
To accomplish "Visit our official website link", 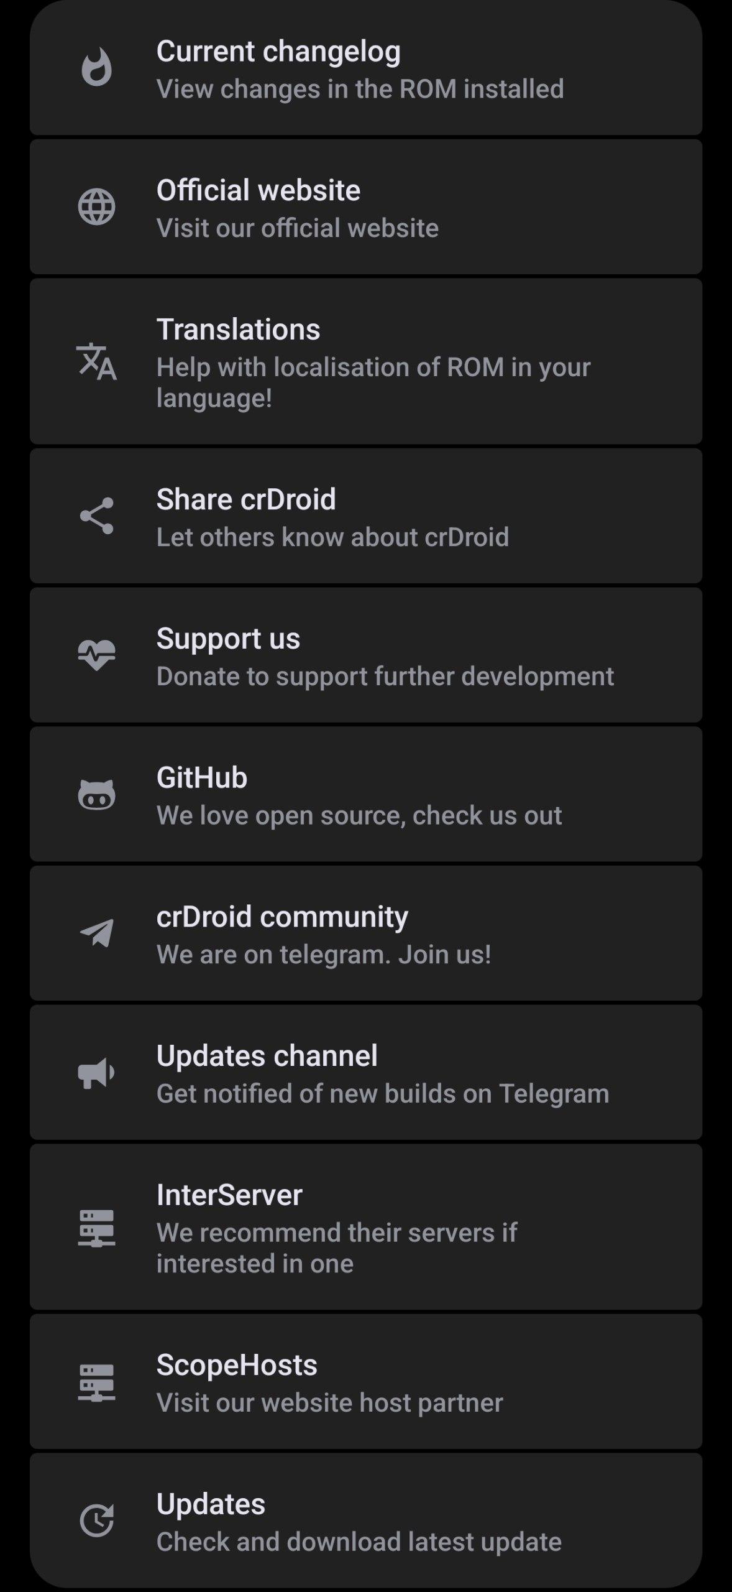I will coord(298,228).
